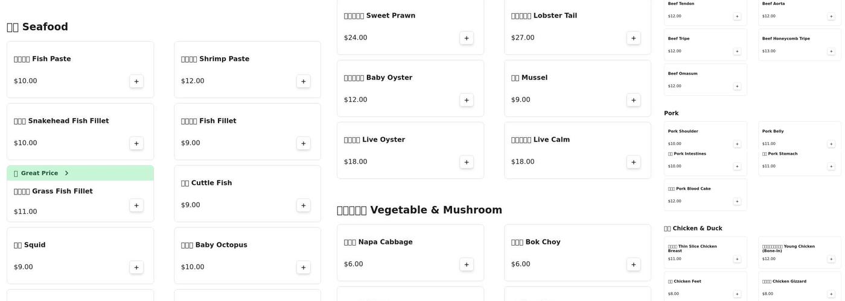Add Baby Oyster to the order
This screenshot has height=301, width=845.
pos(467,100)
